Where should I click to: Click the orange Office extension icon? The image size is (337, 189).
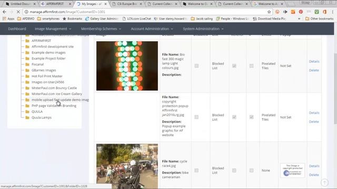pos(324,12)
